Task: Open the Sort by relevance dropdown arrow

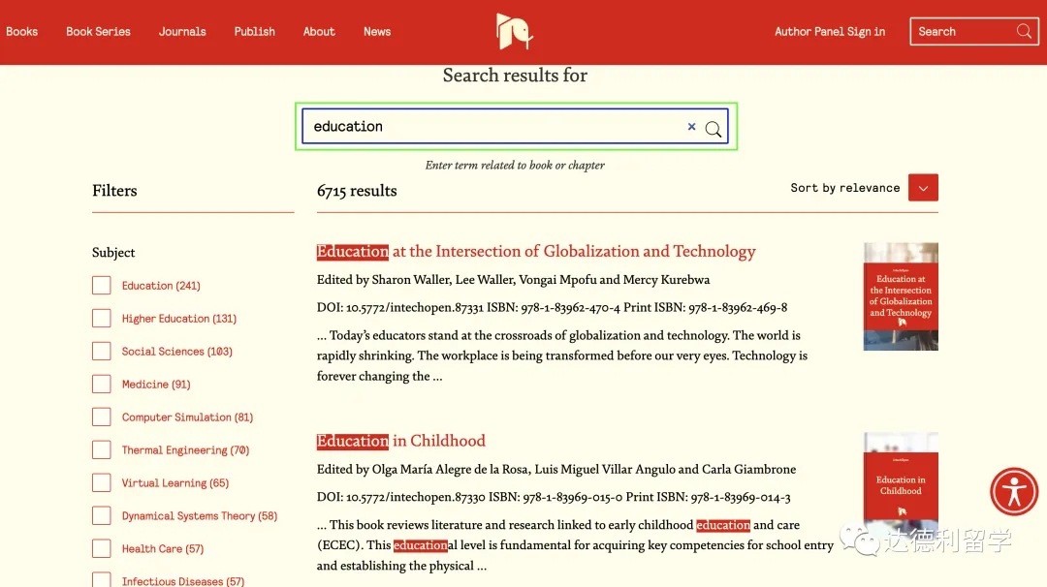Action: [923, 188]
